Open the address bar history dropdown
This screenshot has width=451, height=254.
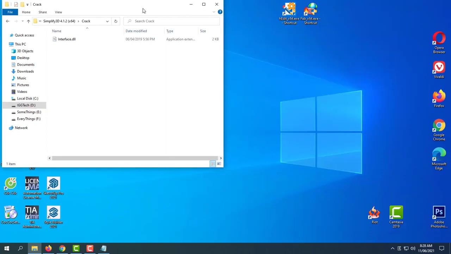[x=107, y=21]
